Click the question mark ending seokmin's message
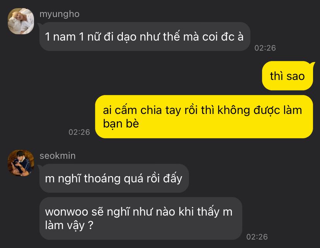The width and height of the screenshot is (320, 248). pos(90,225)
